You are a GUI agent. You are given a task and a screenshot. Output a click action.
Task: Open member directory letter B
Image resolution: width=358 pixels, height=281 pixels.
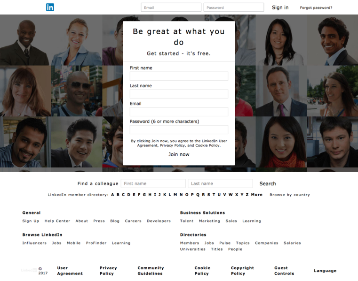(x=118, y=195)
